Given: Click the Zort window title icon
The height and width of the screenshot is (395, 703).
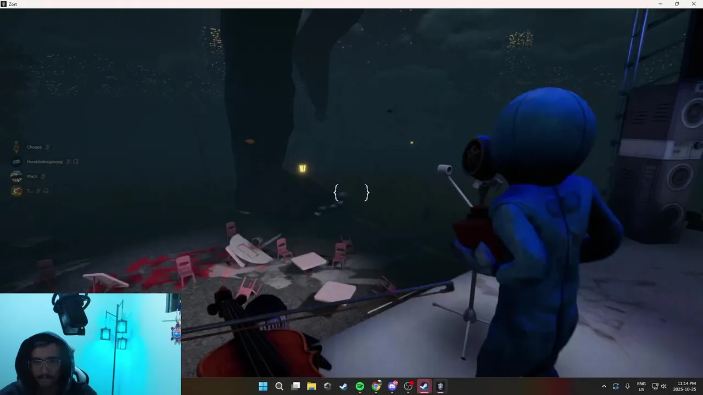Looking at the screenshot, I should (4, 4).
